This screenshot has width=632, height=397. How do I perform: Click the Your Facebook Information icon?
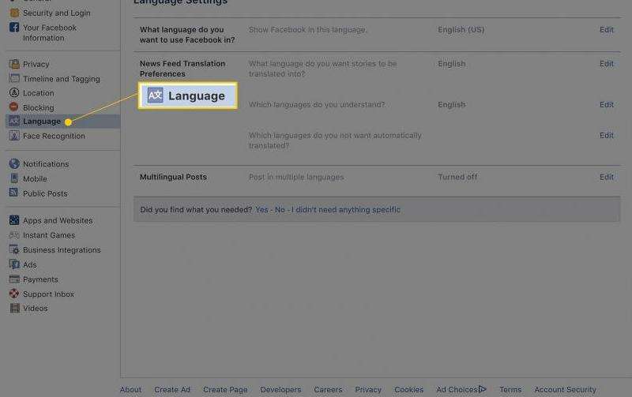click(x=14, y=28)
